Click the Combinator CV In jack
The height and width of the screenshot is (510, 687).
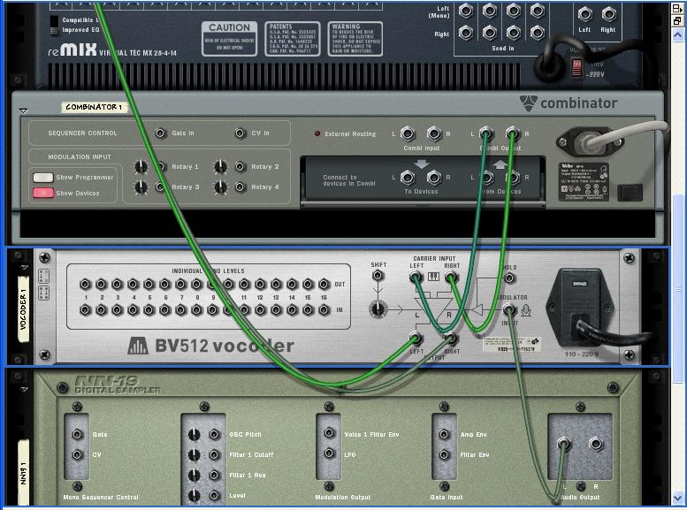[240, 133]
